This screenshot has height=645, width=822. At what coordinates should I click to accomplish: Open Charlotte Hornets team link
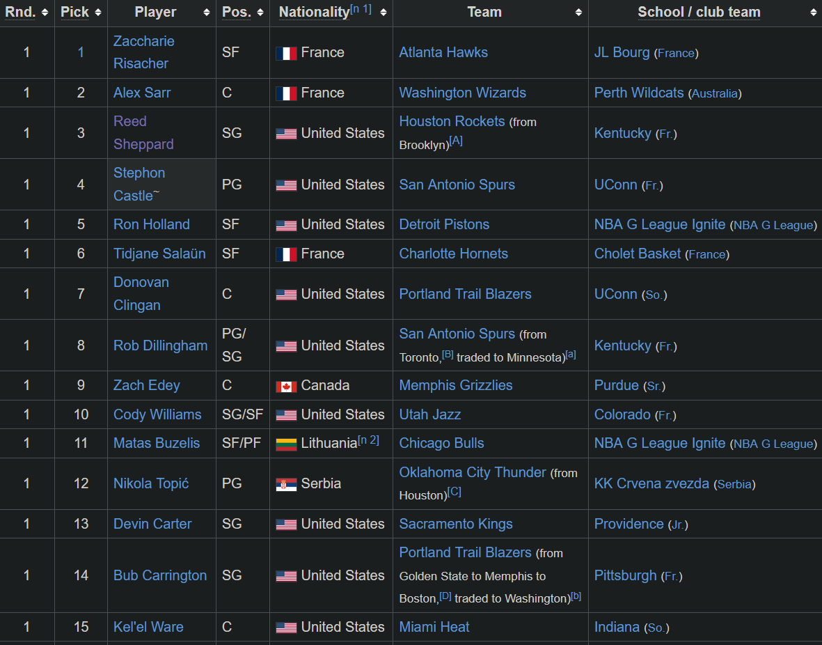tap(454, 254)
